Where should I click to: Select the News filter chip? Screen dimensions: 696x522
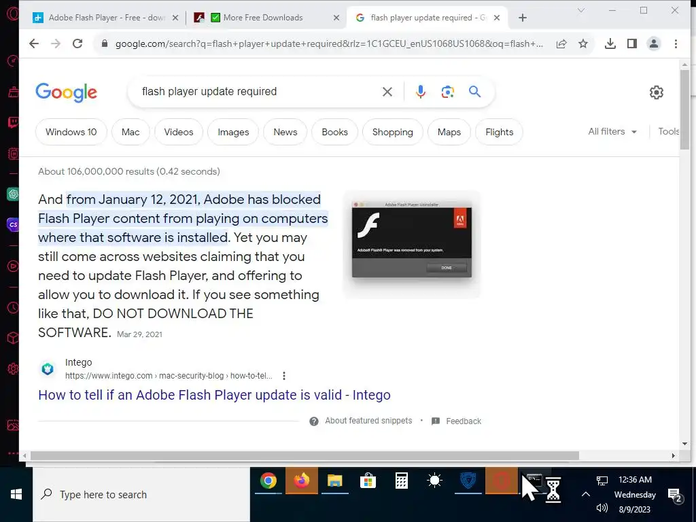coord(285,133)
